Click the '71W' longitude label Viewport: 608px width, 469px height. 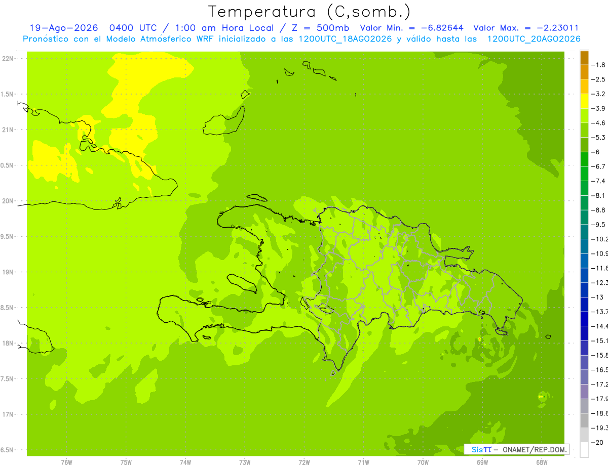coord(363,462)
